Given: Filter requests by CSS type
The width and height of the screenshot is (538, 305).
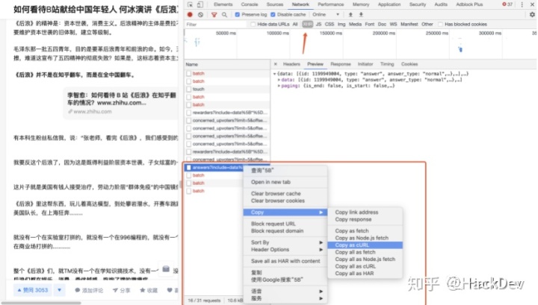Looking at the screenshot, I should point(329,25).
